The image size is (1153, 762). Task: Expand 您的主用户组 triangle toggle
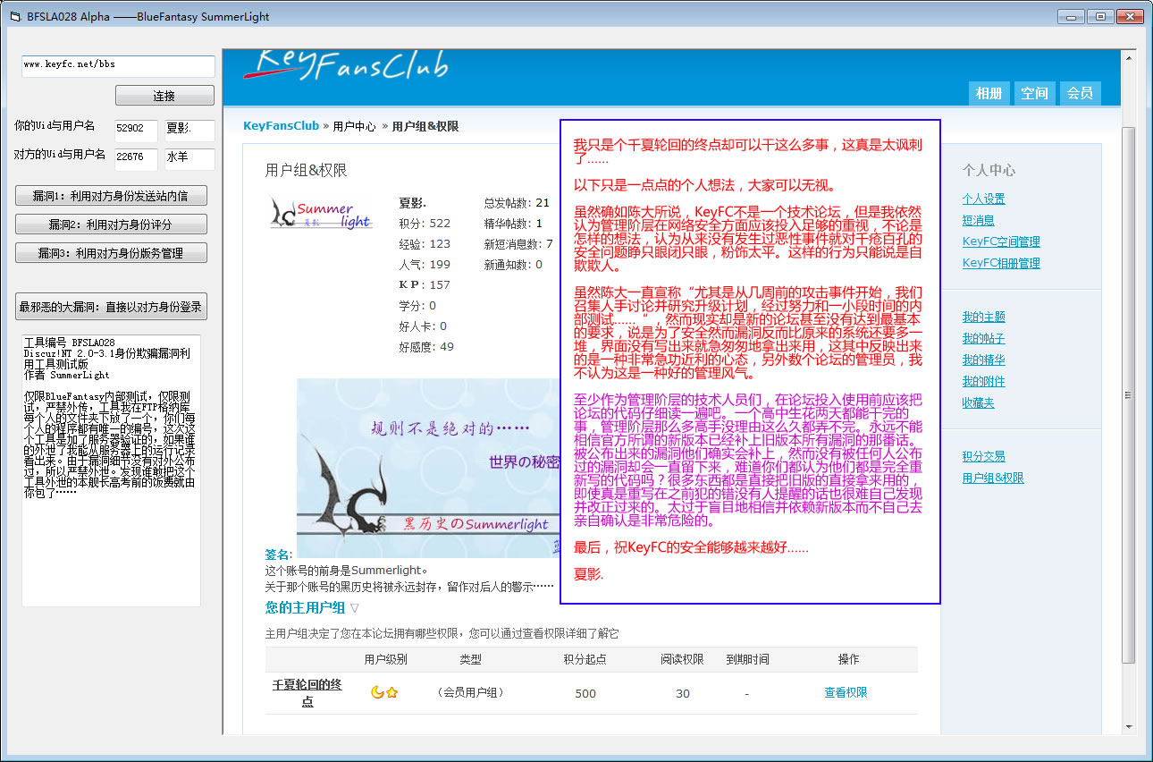point(355,608)
